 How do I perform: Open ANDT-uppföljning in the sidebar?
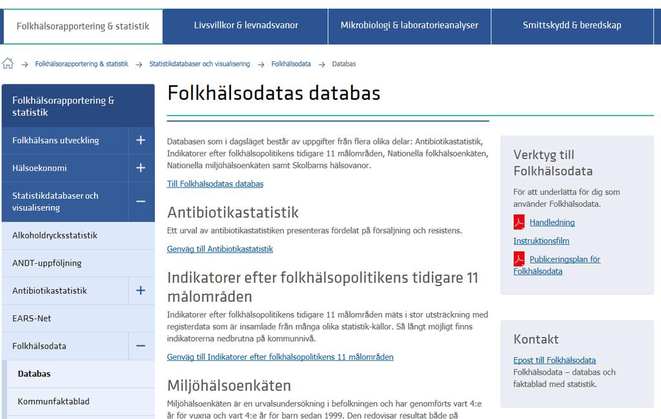coord(78,263)
